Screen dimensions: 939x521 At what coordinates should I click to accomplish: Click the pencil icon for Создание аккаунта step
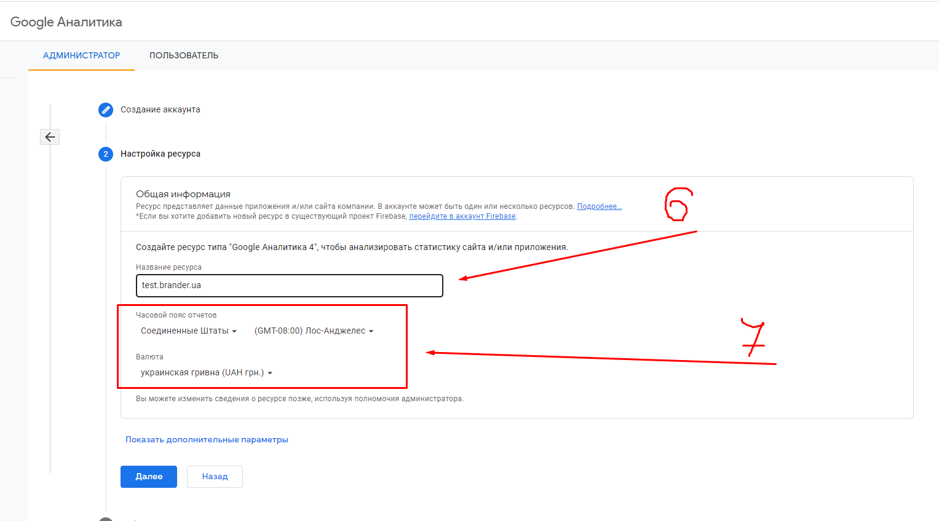[x=106, y=110]
